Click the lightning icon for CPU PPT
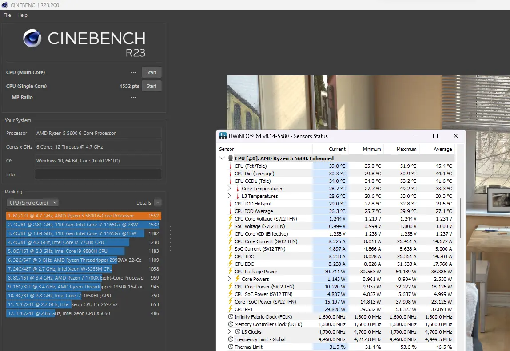This screenshot has height=351, width=510. tap(231, 309)
